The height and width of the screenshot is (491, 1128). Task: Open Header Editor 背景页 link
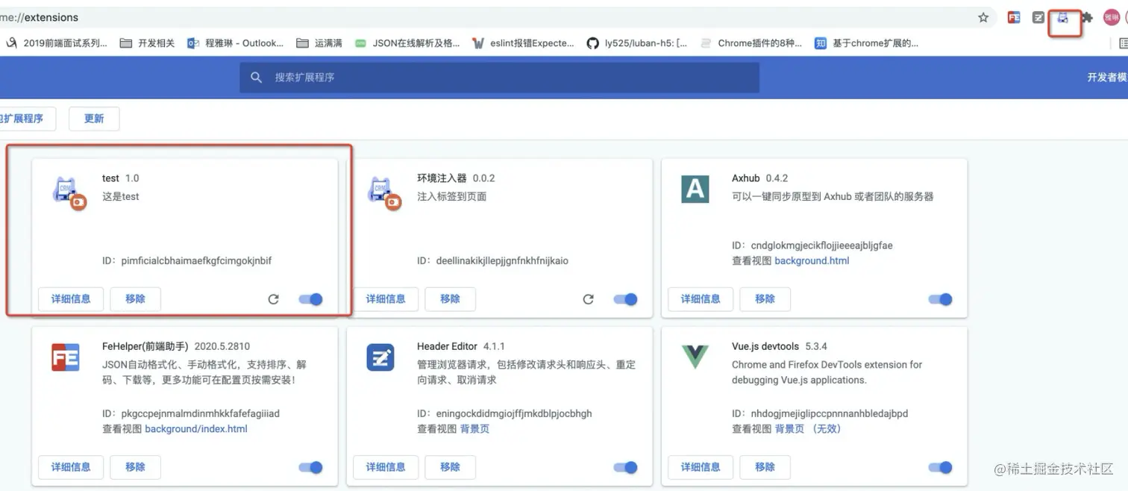(x=474, y=429)
